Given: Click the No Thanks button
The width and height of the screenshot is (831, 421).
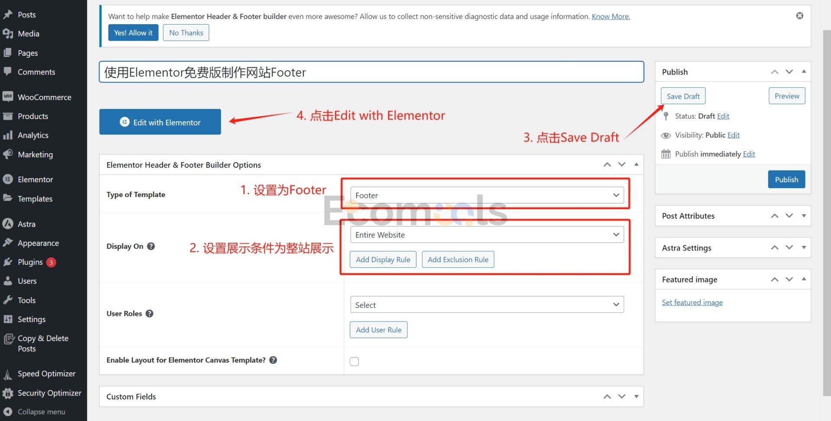Looking at the screenshot, I should pyautogui.click(x=186, y=32).
